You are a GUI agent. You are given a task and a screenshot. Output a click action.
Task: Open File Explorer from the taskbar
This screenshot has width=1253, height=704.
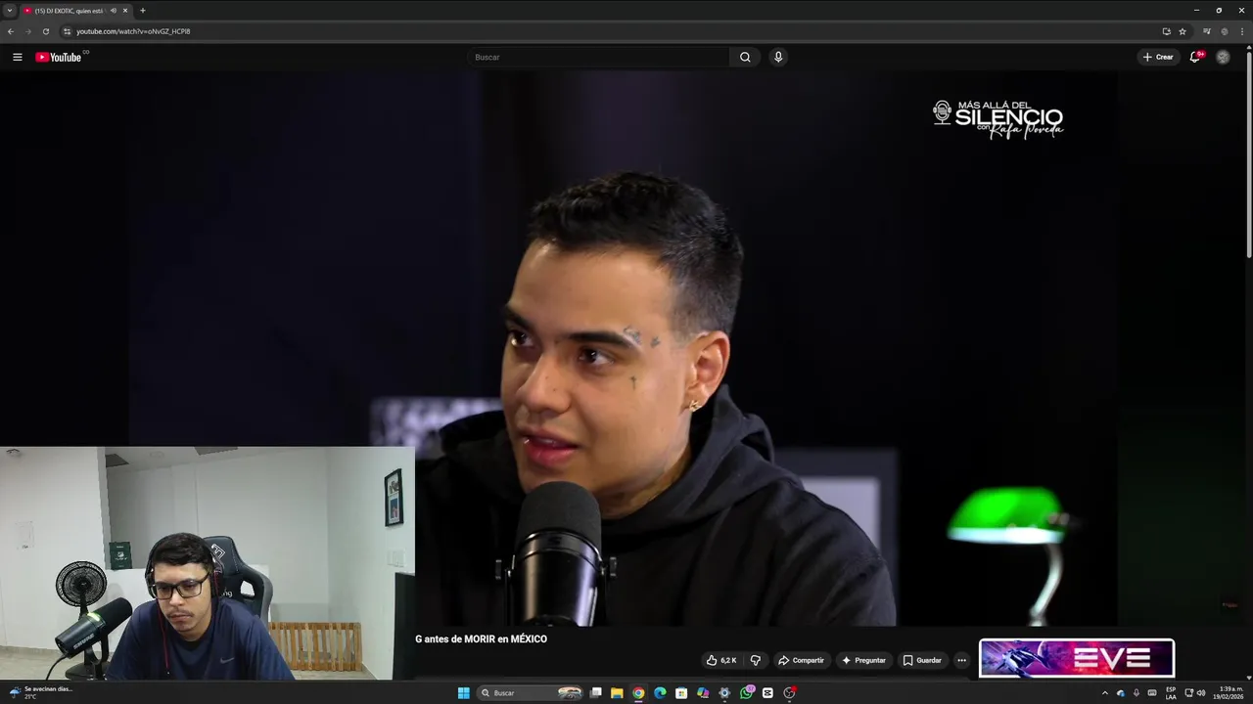tap(617, 693)
